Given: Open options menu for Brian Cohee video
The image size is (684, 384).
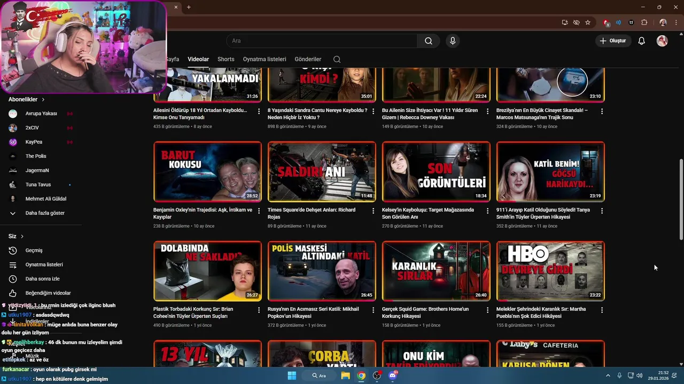Looking at the screenshot, I should [259, 310].
